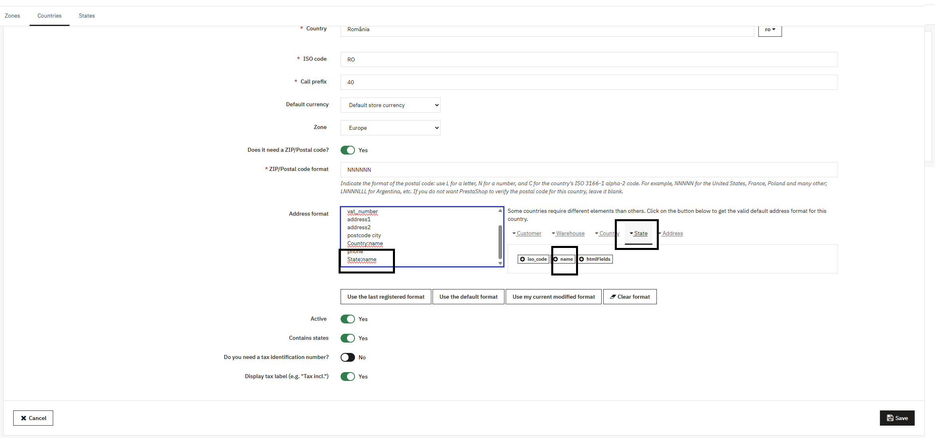Open the Zone dropdown showing Europe
The image size is (935, 438).
pos(390,128)
